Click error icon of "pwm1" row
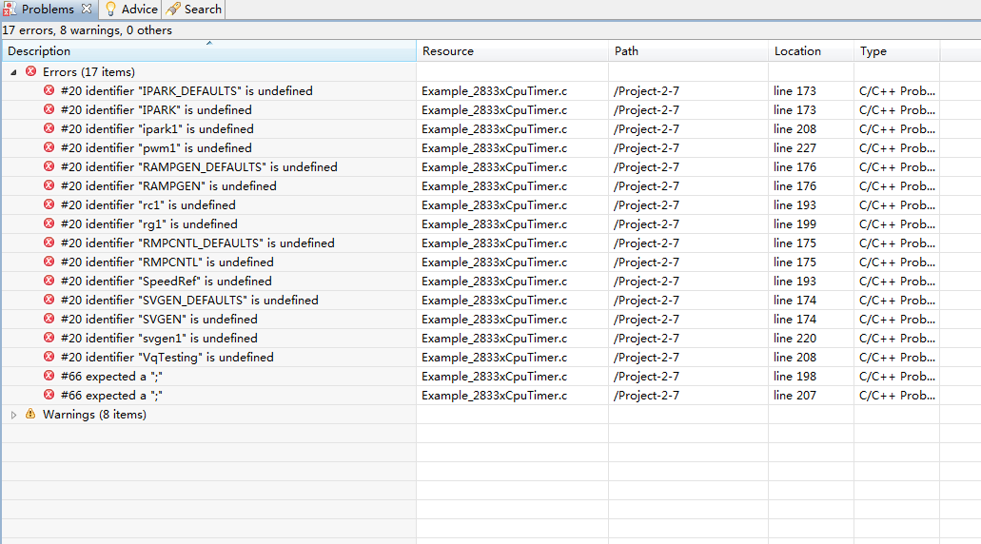The width and height of the screenshot is (981, 544). pos(49,147)
